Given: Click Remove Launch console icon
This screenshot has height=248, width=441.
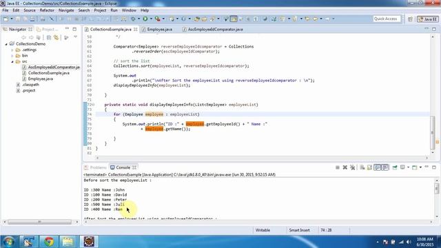Looking at the screenshot, I should (x=345, y=167).
